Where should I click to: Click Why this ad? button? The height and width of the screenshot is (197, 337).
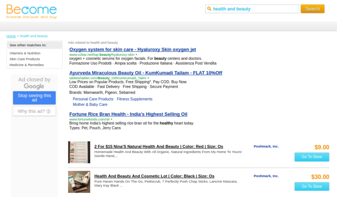tap(35, 111)
